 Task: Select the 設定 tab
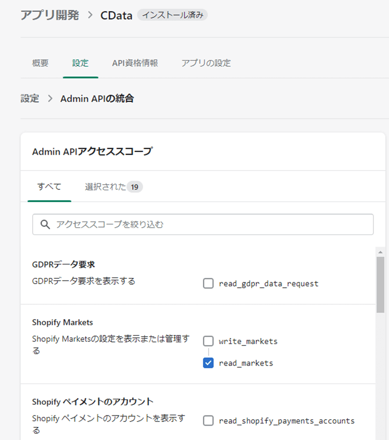(80, 63)
